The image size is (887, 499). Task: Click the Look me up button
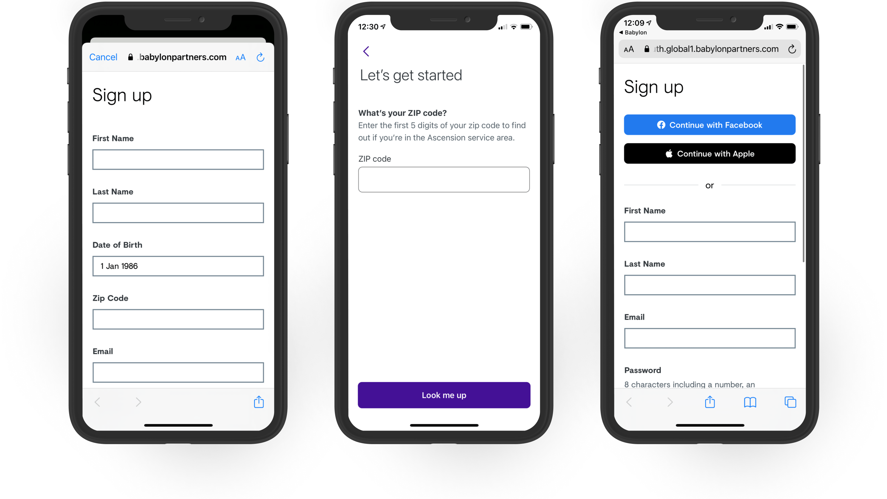coord(443,395)
